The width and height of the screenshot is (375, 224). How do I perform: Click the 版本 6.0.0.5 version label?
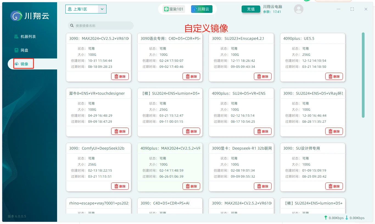point(17,216)
